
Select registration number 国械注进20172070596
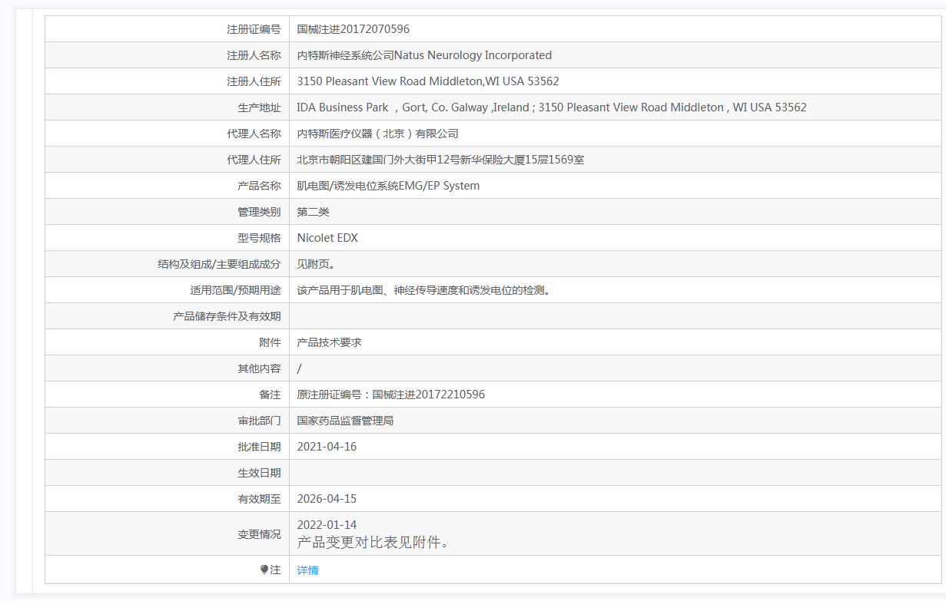[353, 29]
